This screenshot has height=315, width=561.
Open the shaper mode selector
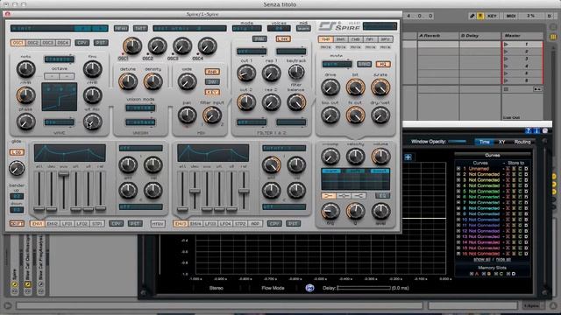tap(337, 64)
